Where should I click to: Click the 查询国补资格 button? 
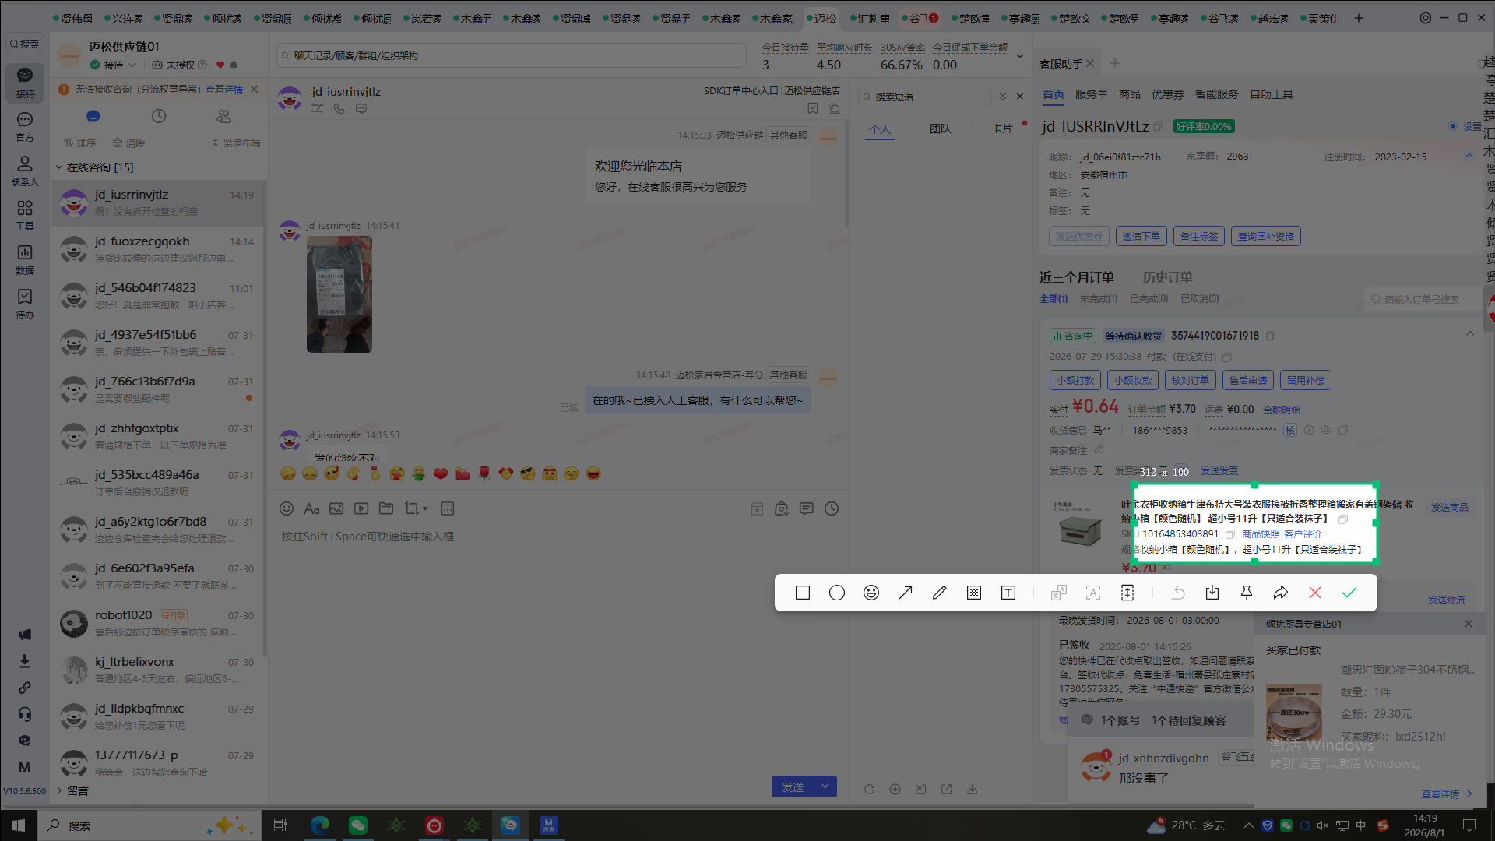point(1266,236)
